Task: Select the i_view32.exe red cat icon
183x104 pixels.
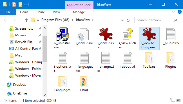Action: pyautogui.click(x=106, y=34)
